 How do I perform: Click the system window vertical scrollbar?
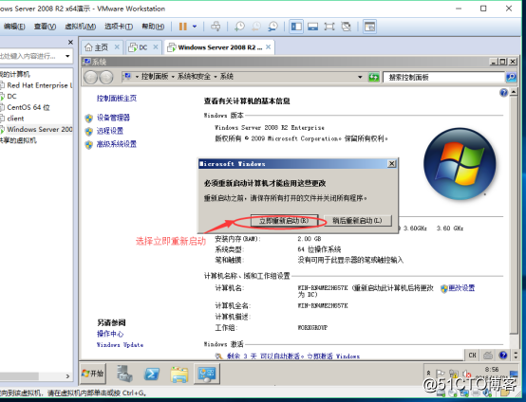(514, 214)
